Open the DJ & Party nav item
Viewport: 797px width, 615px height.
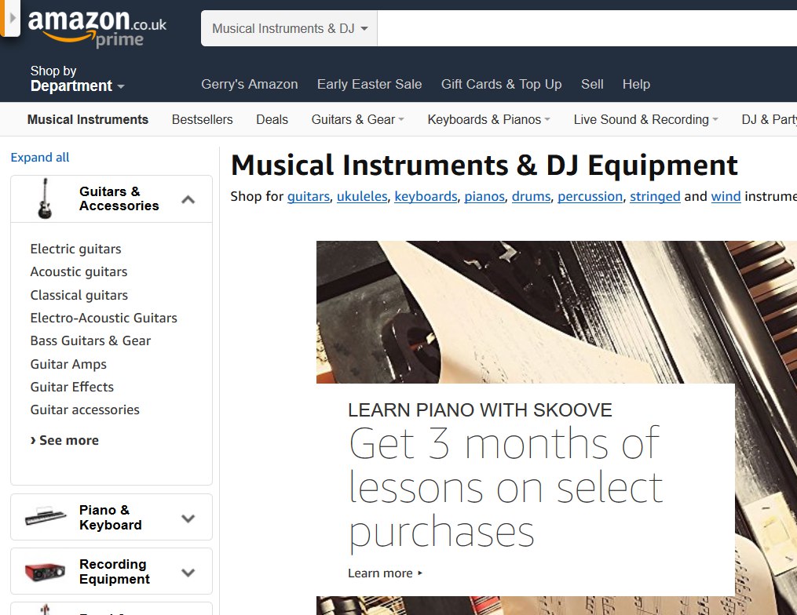point(769,119)
